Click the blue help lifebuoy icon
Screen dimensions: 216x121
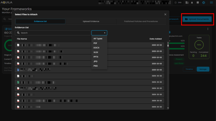coord(204,3)
